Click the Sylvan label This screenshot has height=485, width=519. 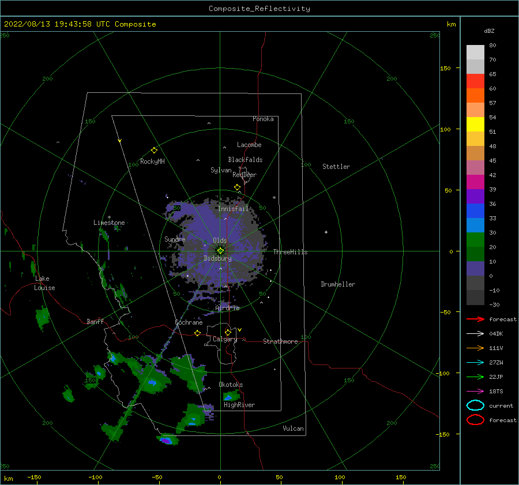click(221, 170)
